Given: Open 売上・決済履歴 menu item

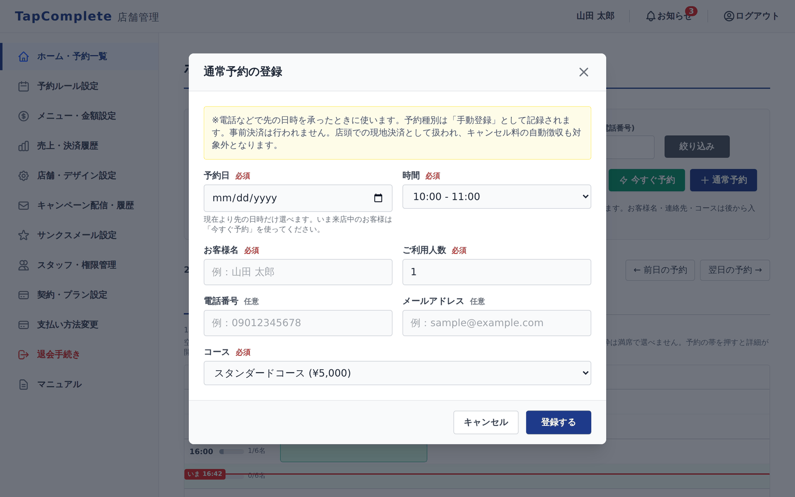Looking at the screenshot, I should pyautogui.click(x=79, y=146).
